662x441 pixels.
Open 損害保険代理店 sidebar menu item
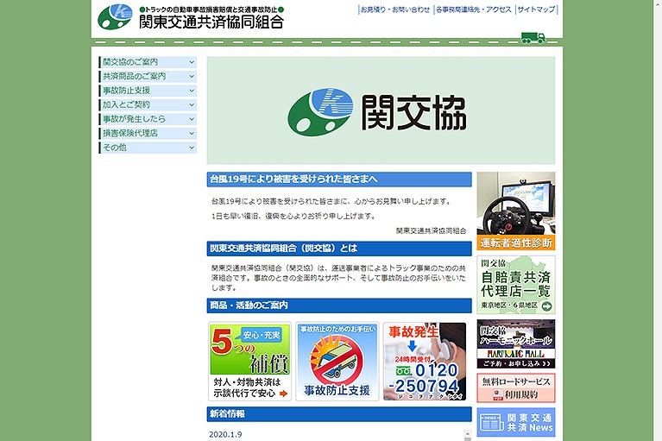(148, 134)
